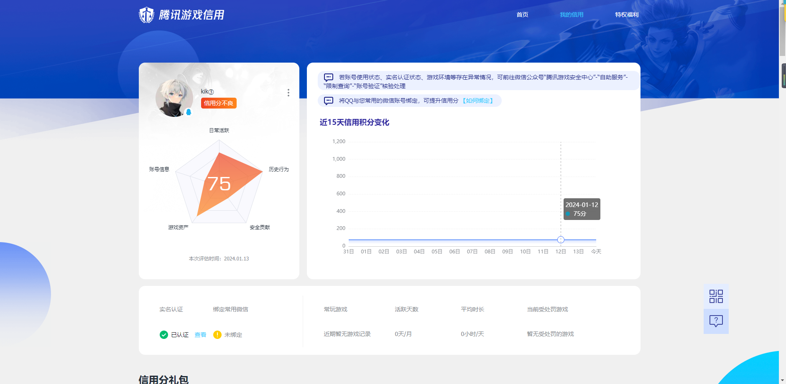
Task: Click the 31日 x-axis label
Action: click(348, 251)
